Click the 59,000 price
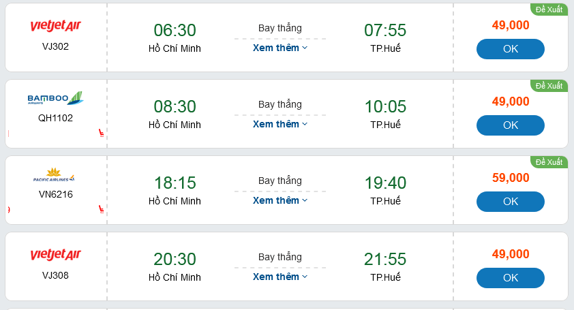This screenshot has height=310, width=574. (x=511, y=178)
